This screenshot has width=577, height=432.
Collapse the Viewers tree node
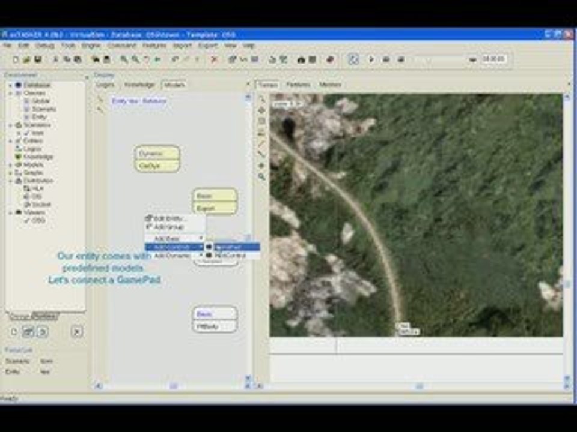coord(11,212)
